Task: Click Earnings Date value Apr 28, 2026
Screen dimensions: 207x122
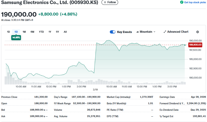Action: 198,97
